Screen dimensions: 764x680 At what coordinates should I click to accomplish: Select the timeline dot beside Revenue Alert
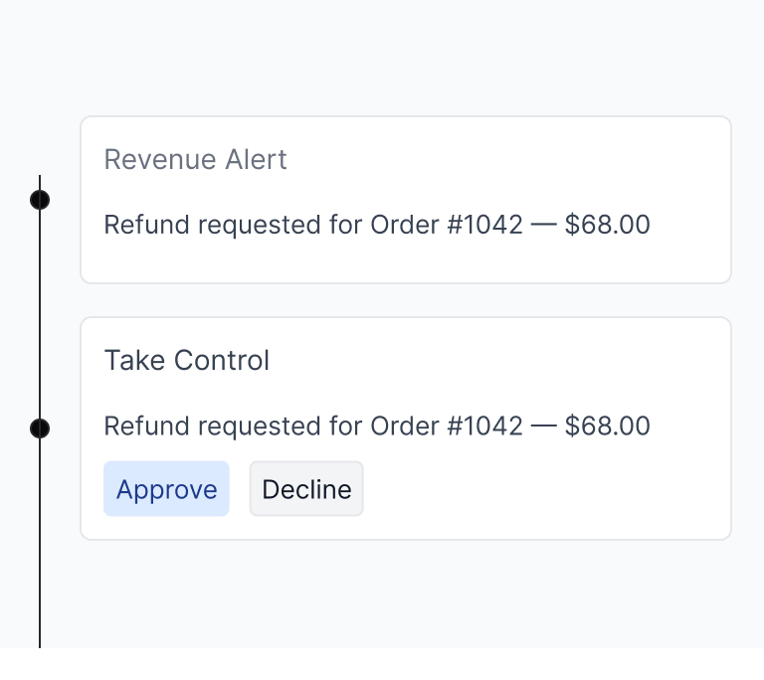[40, 200]
